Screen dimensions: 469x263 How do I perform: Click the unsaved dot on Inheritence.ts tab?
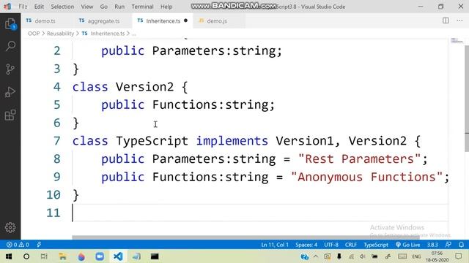coord(185,20)
